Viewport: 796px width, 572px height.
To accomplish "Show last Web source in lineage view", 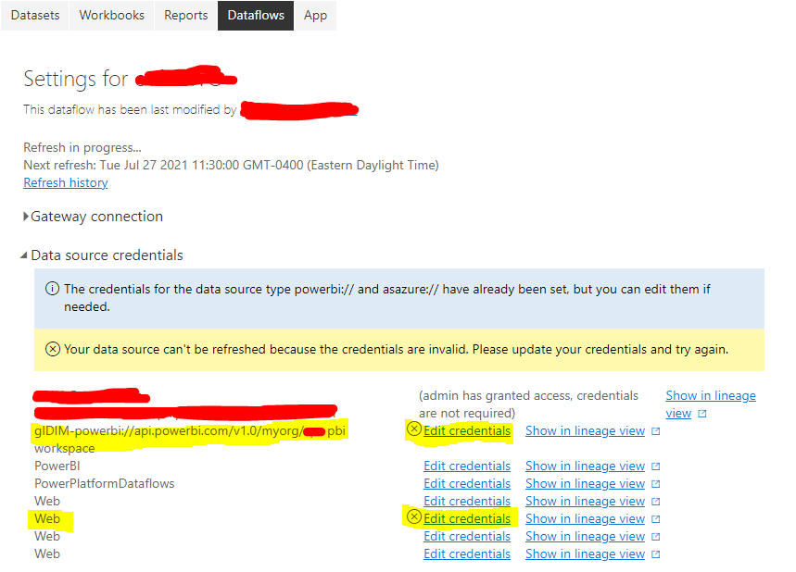I will click(x=585, y=553).
